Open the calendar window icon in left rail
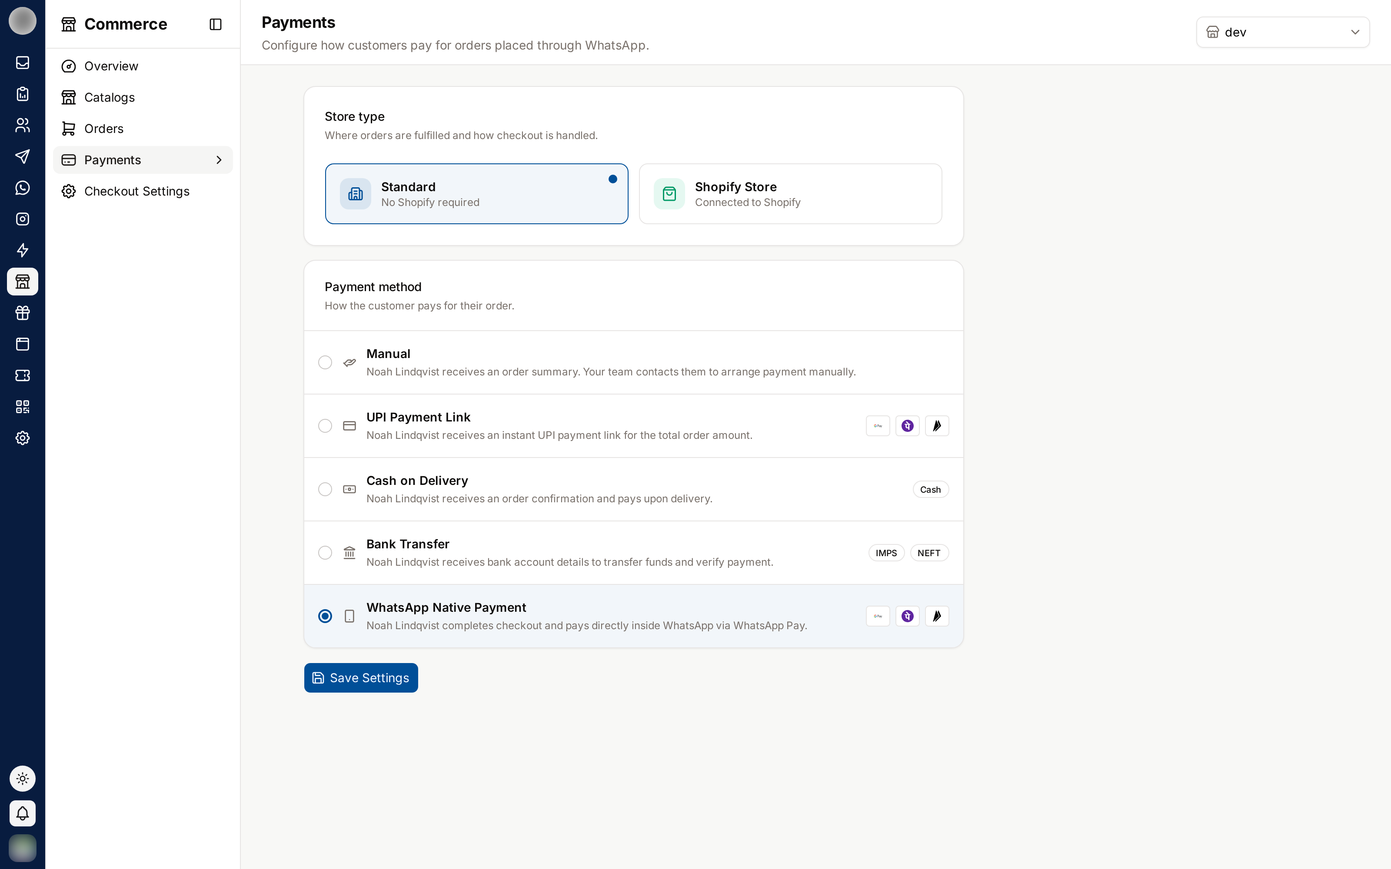The width and height of the screenshot is (1391, 869). [x=23, y=344]
